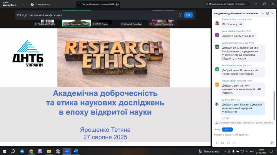Reply in thread to your own message
277x155 pixels.
pyautogui.click(x=223, y=118)
